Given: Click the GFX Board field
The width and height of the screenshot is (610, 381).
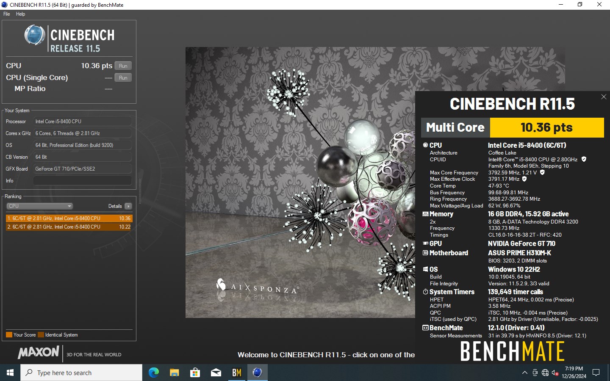Looking at the screenshot, I should pos(83,169).
